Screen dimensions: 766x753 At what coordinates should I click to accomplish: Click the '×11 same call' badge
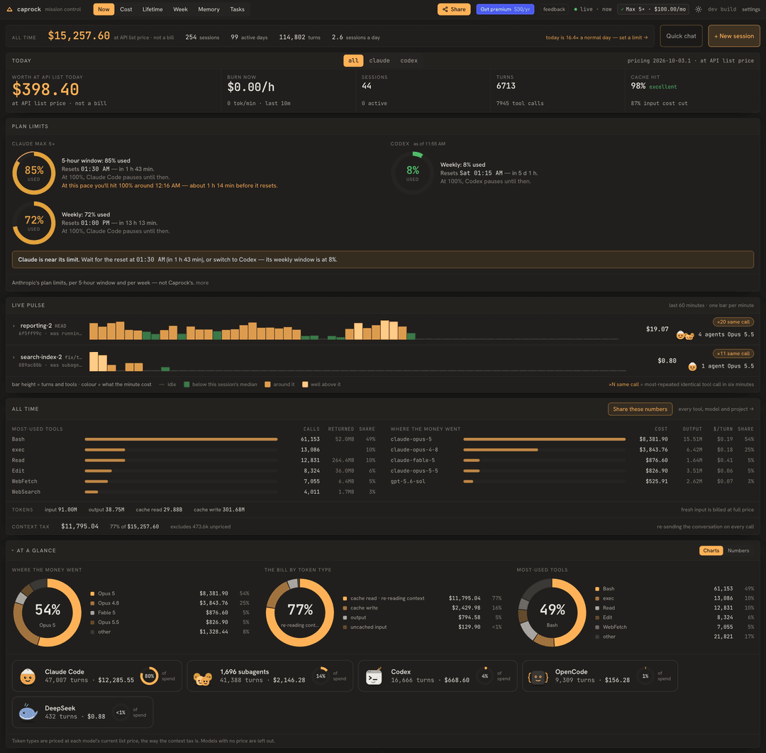[733, 353]
